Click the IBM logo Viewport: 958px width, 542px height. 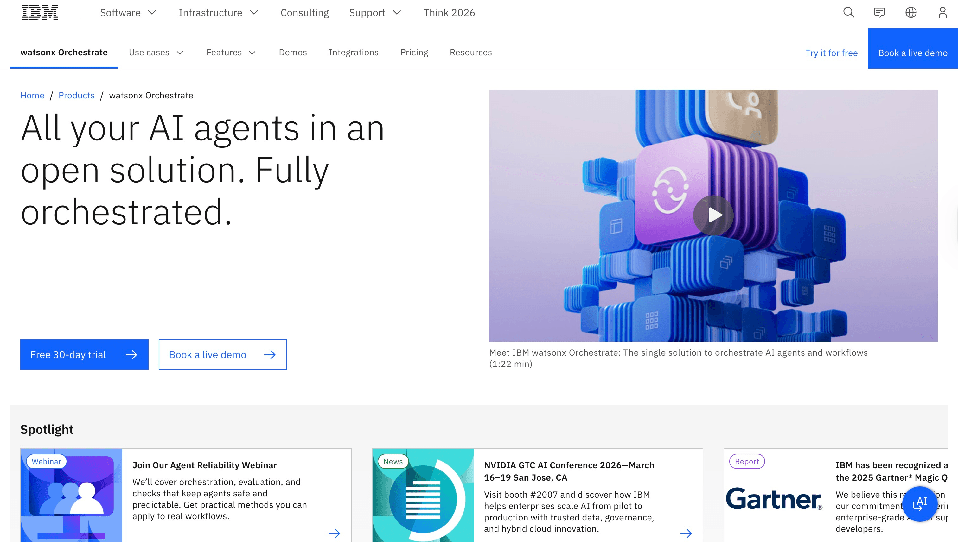tap(40, 13)
